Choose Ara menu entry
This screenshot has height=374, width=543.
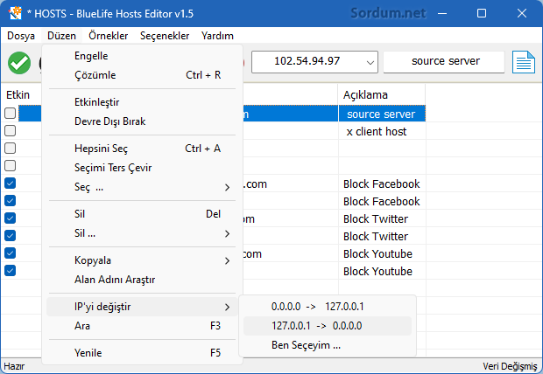[x=142, y=326]
